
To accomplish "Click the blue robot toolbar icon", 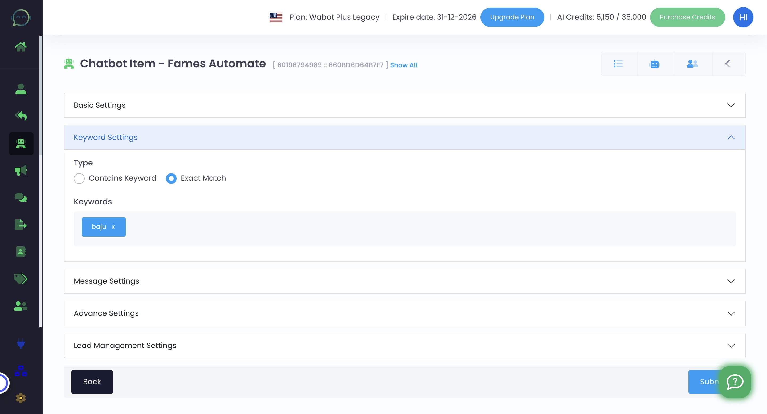I will pyautogui.click(x=655, y=64).
